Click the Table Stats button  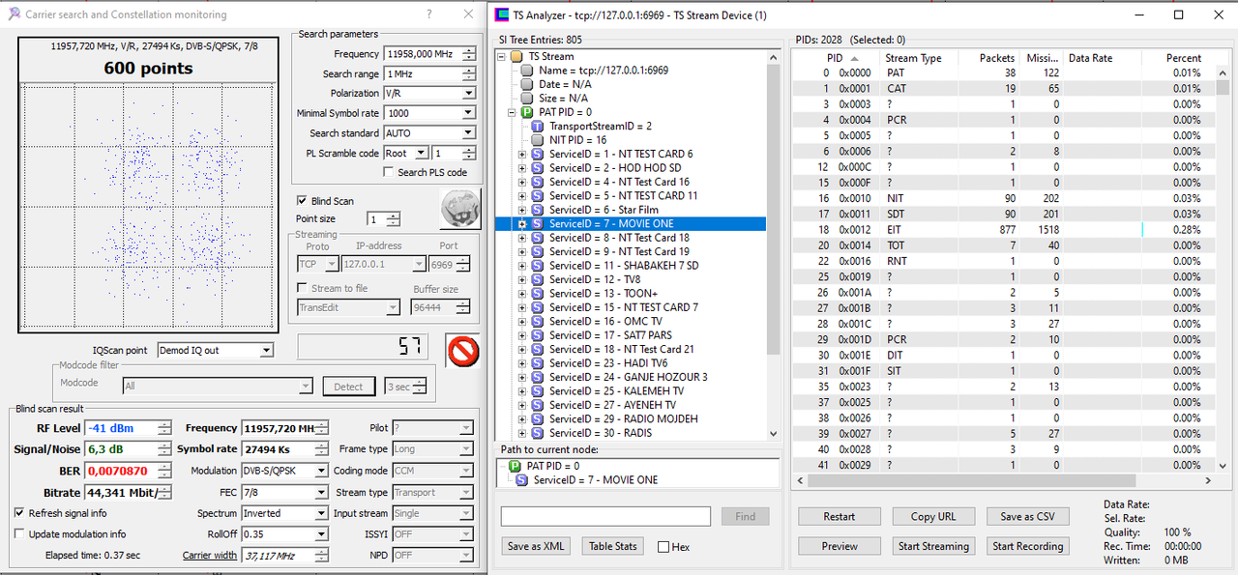pos(613,546)
